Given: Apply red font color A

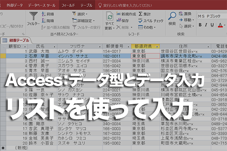Looking at the screenshot, I should click(x=220, y=25).
